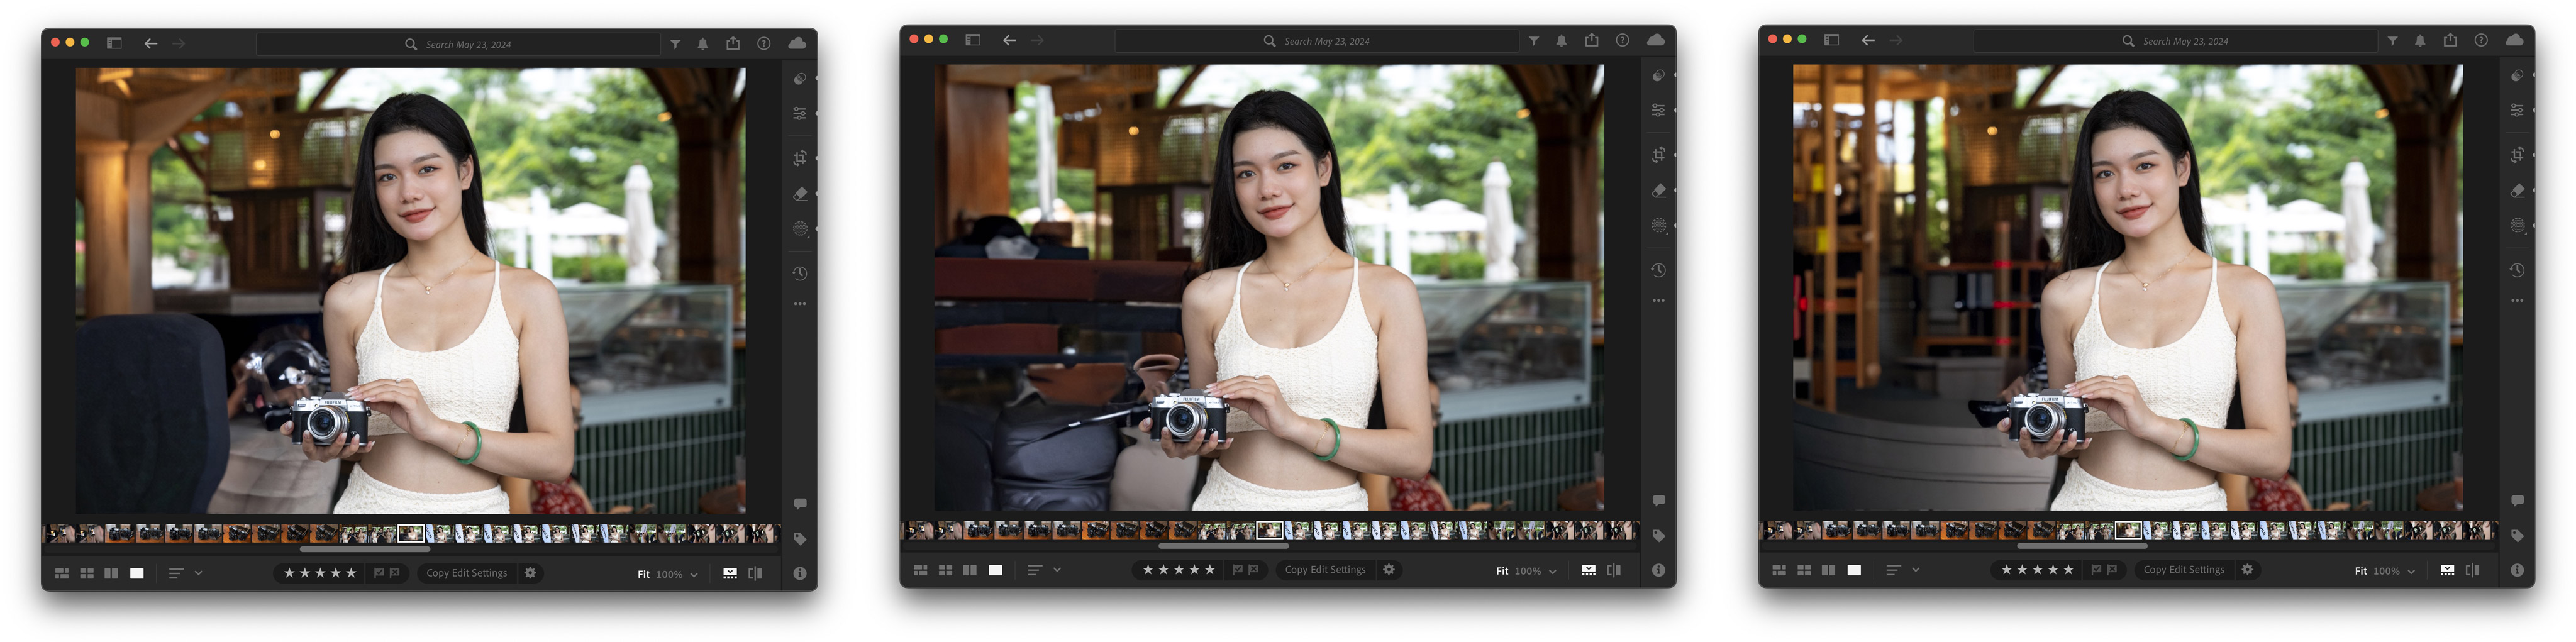The height and width of the screenshot is (642, 2576).
Task: Open keywords tag panel in right window
Action: tap(2517, 536)
